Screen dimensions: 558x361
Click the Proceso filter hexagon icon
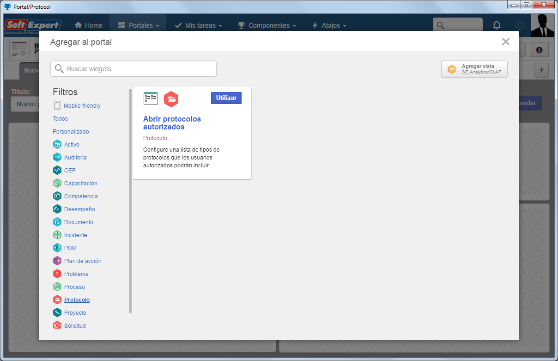57,287
